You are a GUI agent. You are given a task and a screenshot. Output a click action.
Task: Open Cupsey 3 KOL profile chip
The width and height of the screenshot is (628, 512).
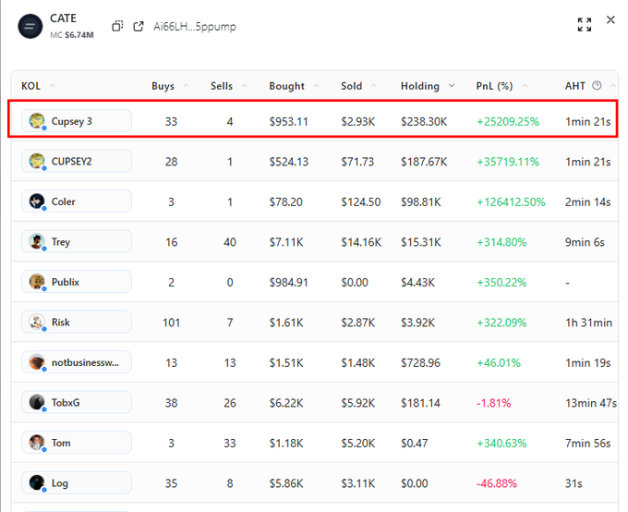(x=77, y=121)
